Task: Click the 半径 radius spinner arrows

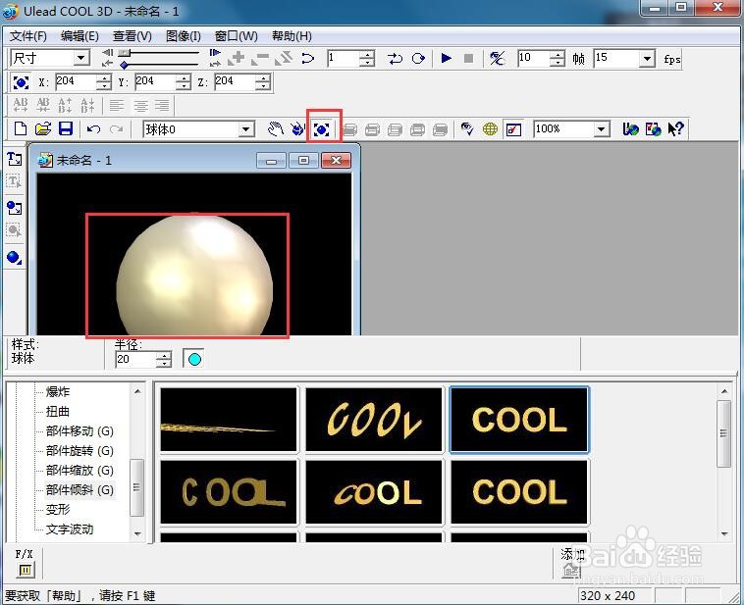Action: (163, 360)
